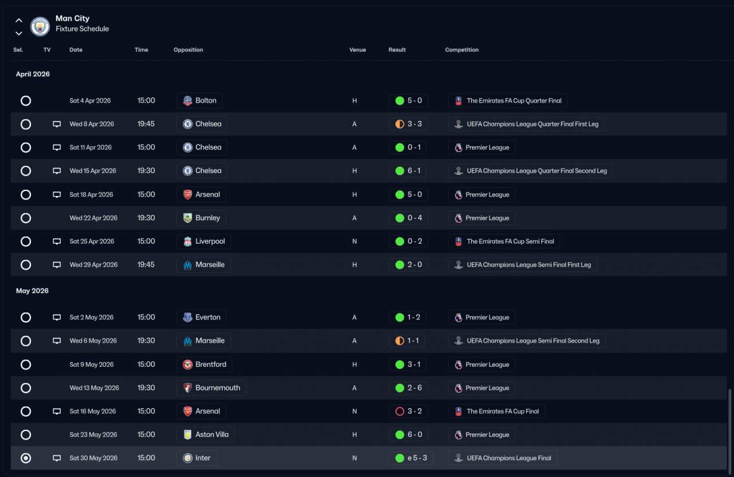The image size is (734, 477).
Task: Sort by the Opposition column header
Action: pyautogui.click(x=188, y=50)
